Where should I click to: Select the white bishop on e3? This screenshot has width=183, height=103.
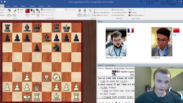(x=47, y=77)
